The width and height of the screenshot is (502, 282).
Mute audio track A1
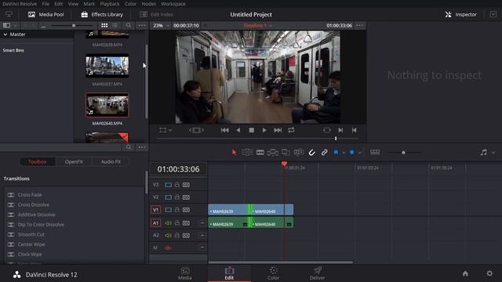point(168,222)
